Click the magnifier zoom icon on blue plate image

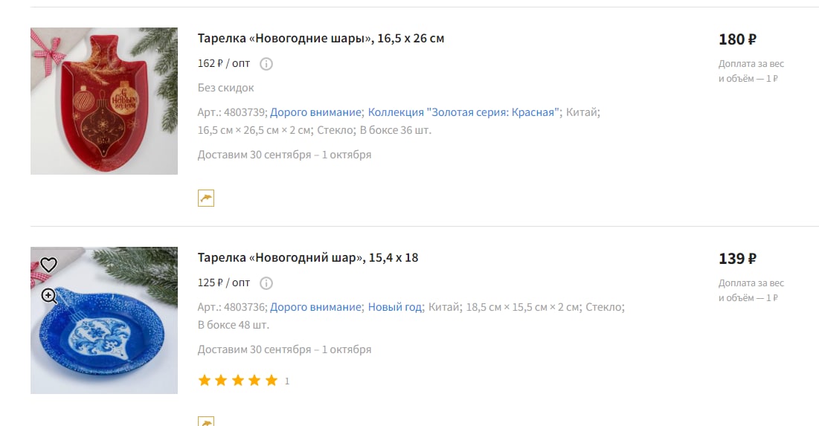49,296
